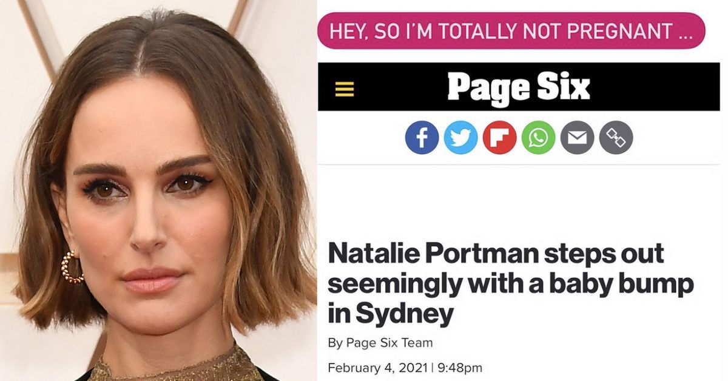This screenshot has width=728, height=381.
Task: Copy article link with chain icon
Action: click(616, 137)
